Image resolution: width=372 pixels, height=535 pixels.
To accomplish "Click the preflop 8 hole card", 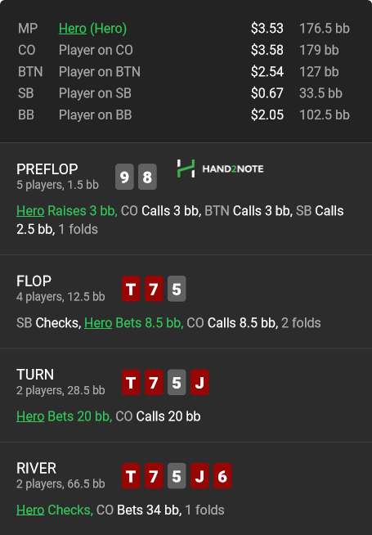I will click(147, 177).
